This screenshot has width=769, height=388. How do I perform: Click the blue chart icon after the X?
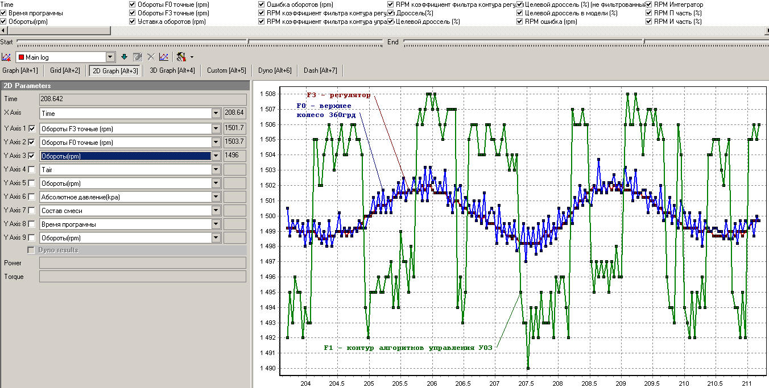(164, 57)
